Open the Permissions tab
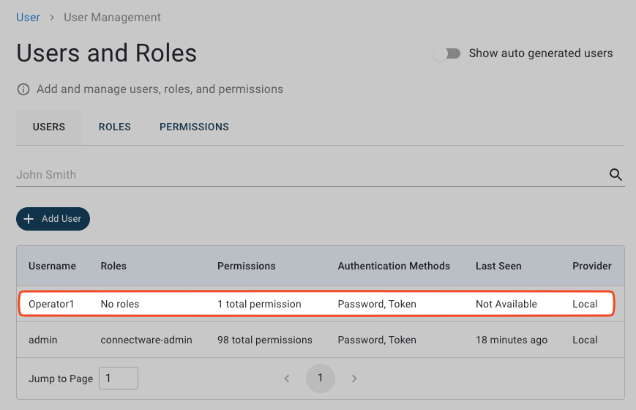 (x=194, y=127)
